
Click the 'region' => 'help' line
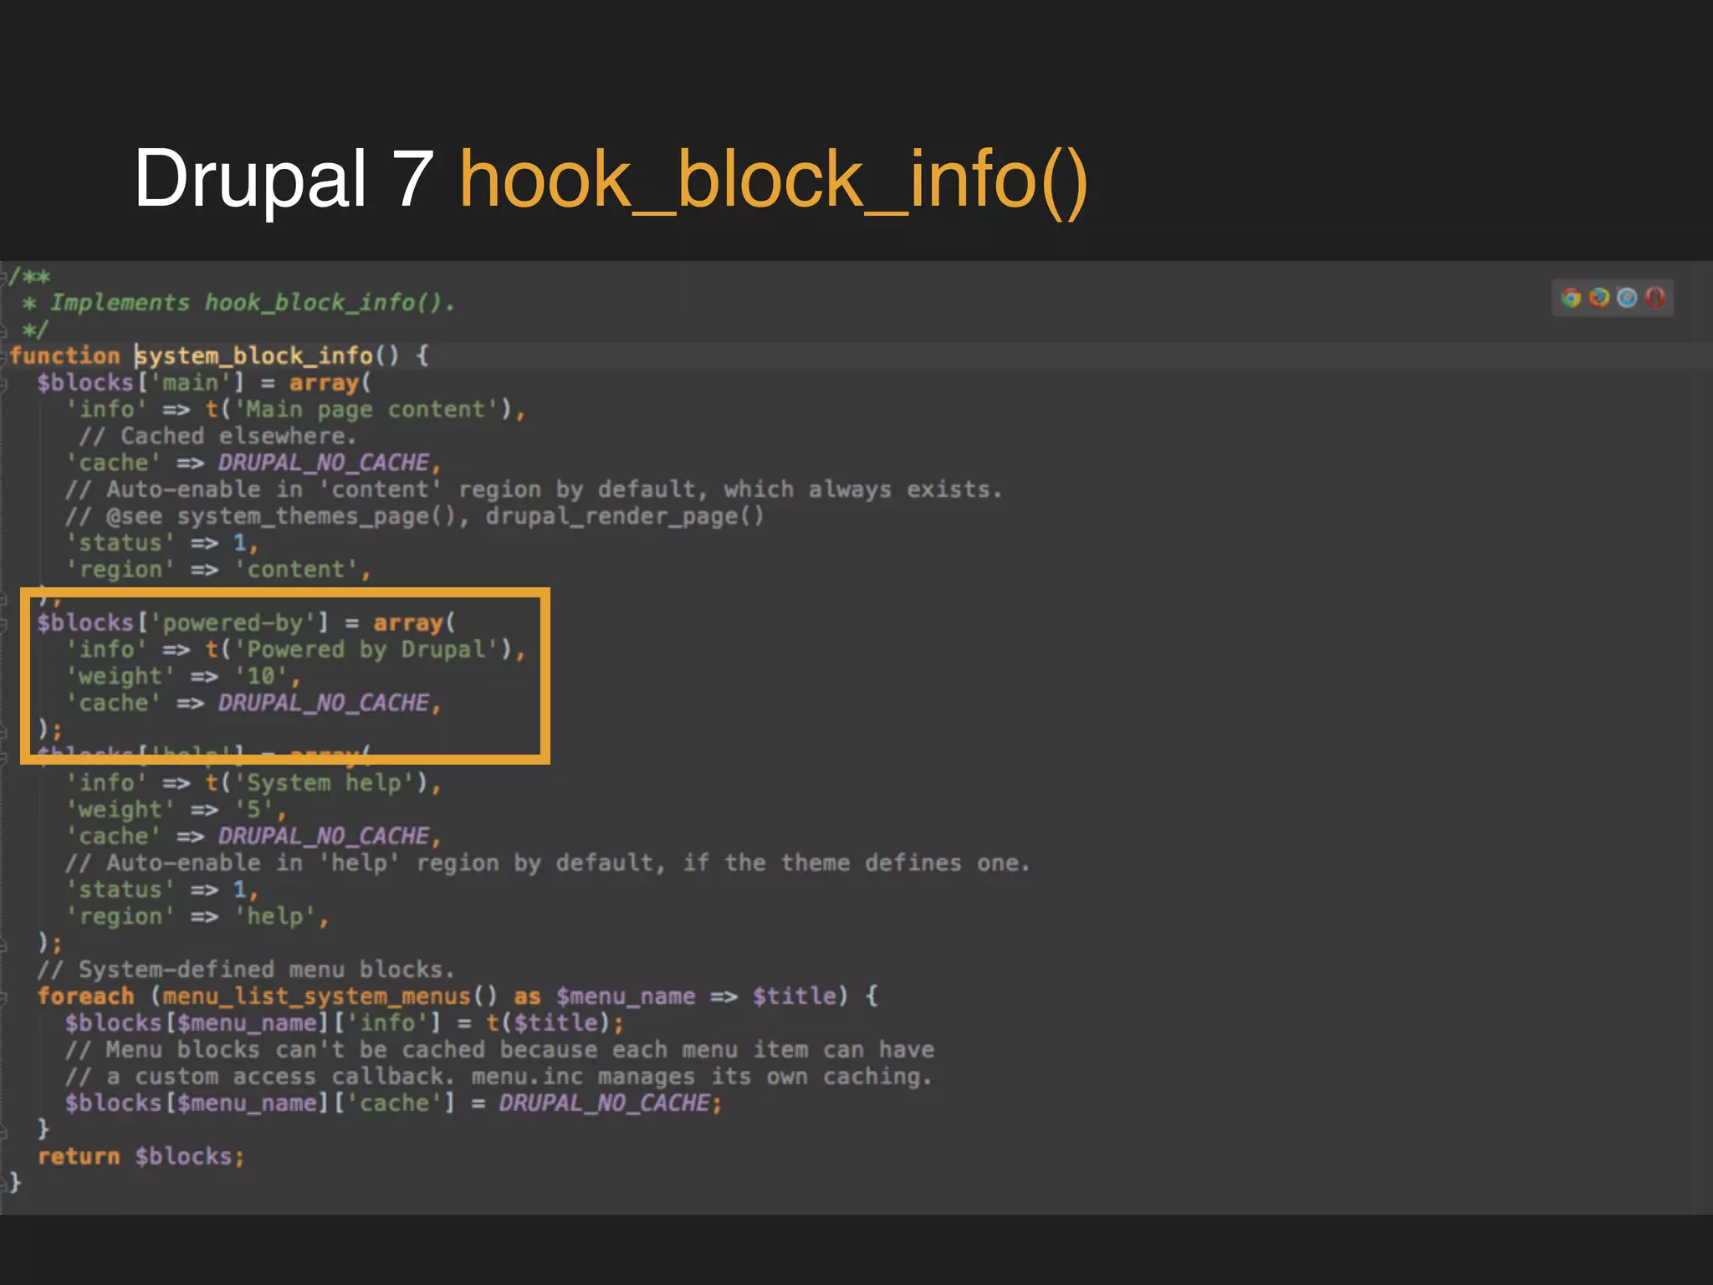pyautogui.click(x=197, y=917)
